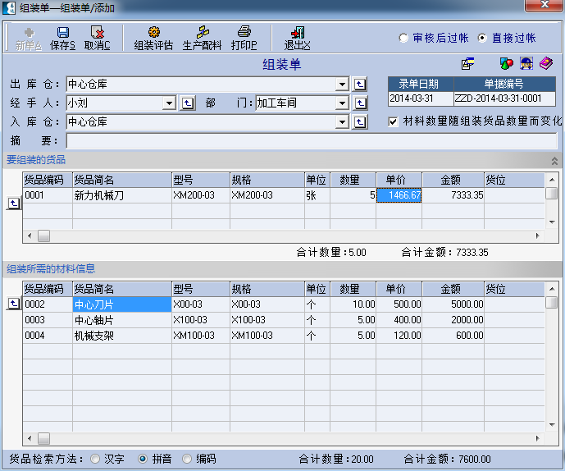Exit using the 退出 toolbar icon
Screen dimensions: 565x471
(297, 38)
